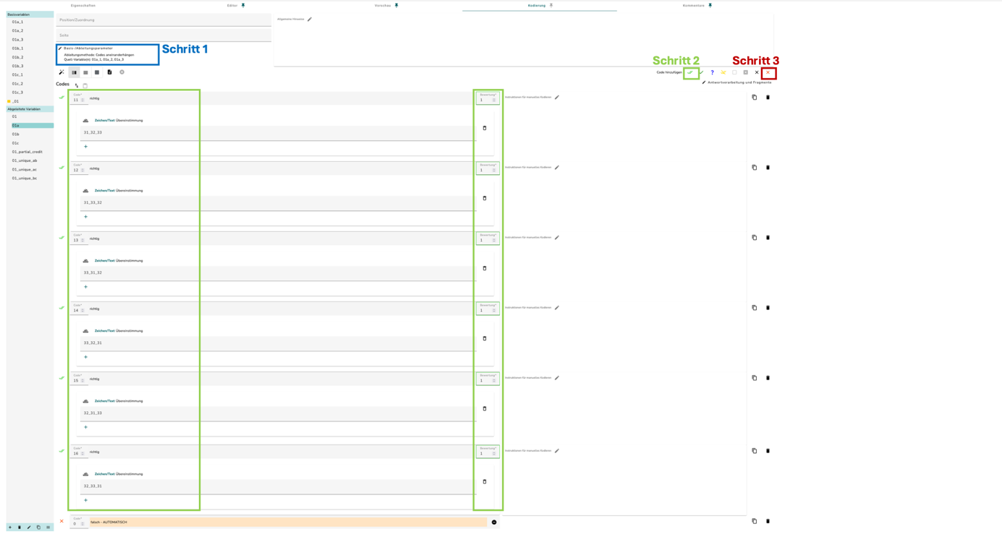Select derived variable 01_partial_credit
The width and height of the screenshot is (1002, 537).
(x=27, y=152)
